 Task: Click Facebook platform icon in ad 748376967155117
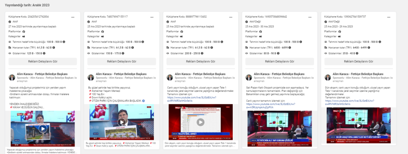click(x=102, y=31)
